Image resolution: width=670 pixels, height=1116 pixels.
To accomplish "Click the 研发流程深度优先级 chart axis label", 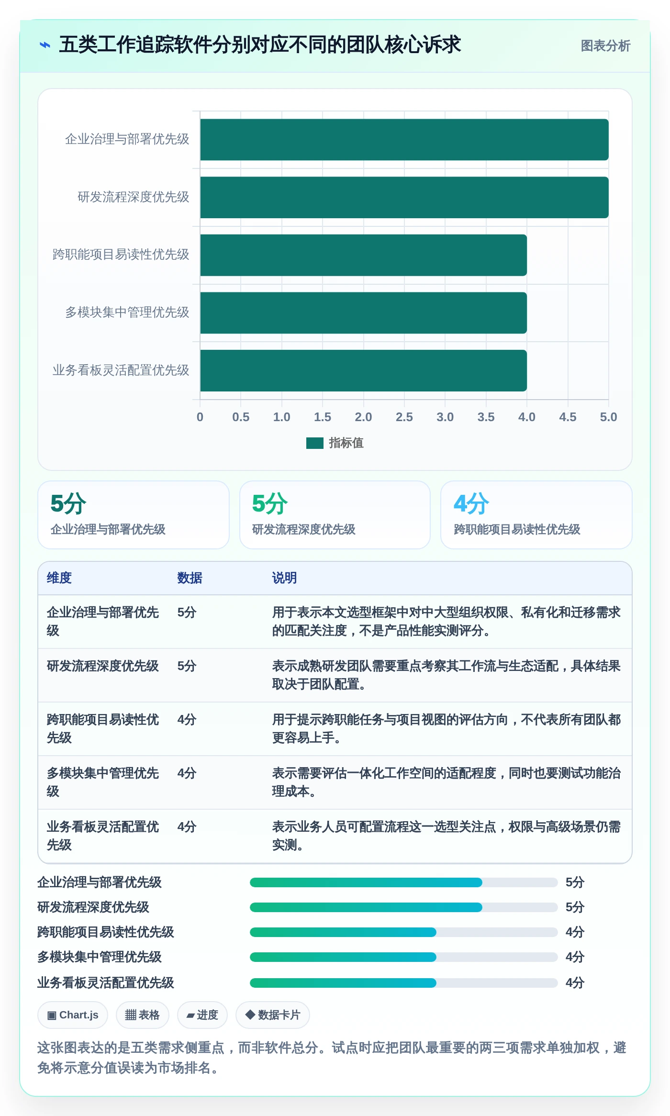I will [x=134, y=197].
